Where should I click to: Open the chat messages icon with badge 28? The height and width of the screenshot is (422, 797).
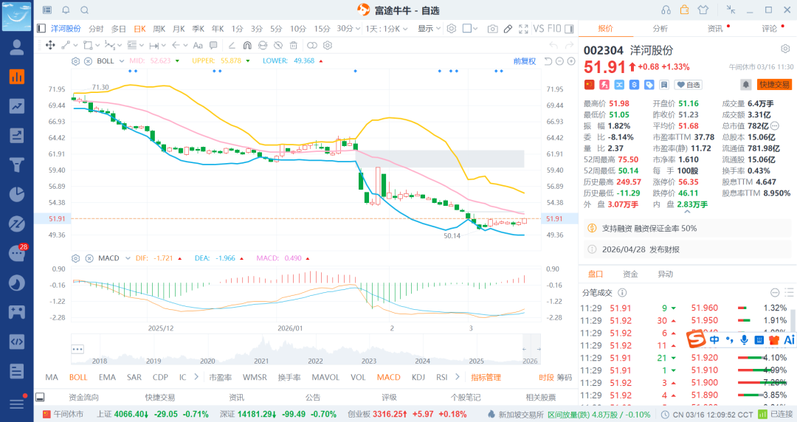point(17,253)
